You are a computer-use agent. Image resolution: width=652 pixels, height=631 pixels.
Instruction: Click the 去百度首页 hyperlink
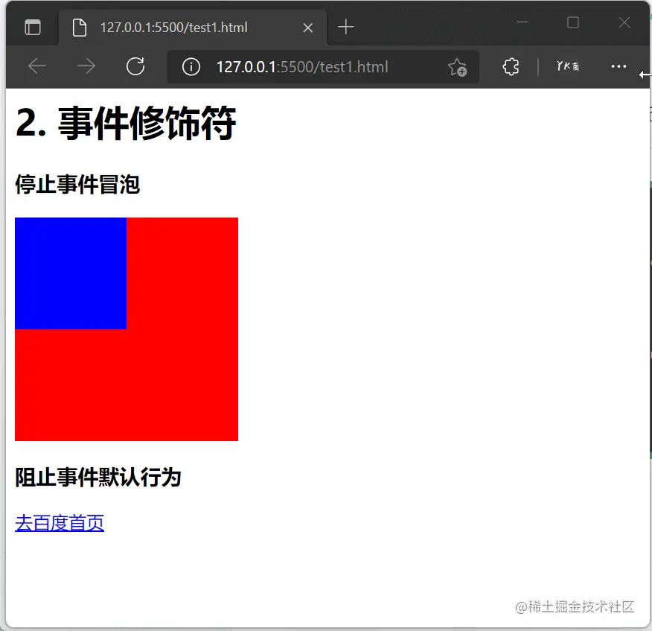pos(59,523)
